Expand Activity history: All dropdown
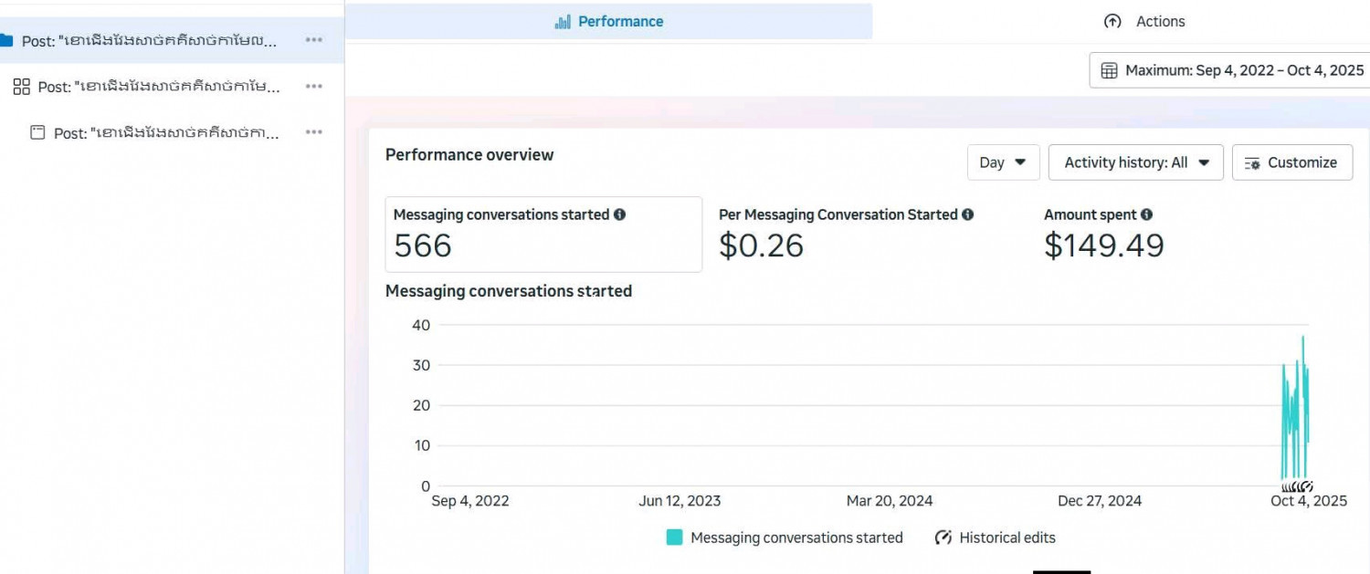The height and width of the screenshot is (574, 1370). [x=1135, y=162]
